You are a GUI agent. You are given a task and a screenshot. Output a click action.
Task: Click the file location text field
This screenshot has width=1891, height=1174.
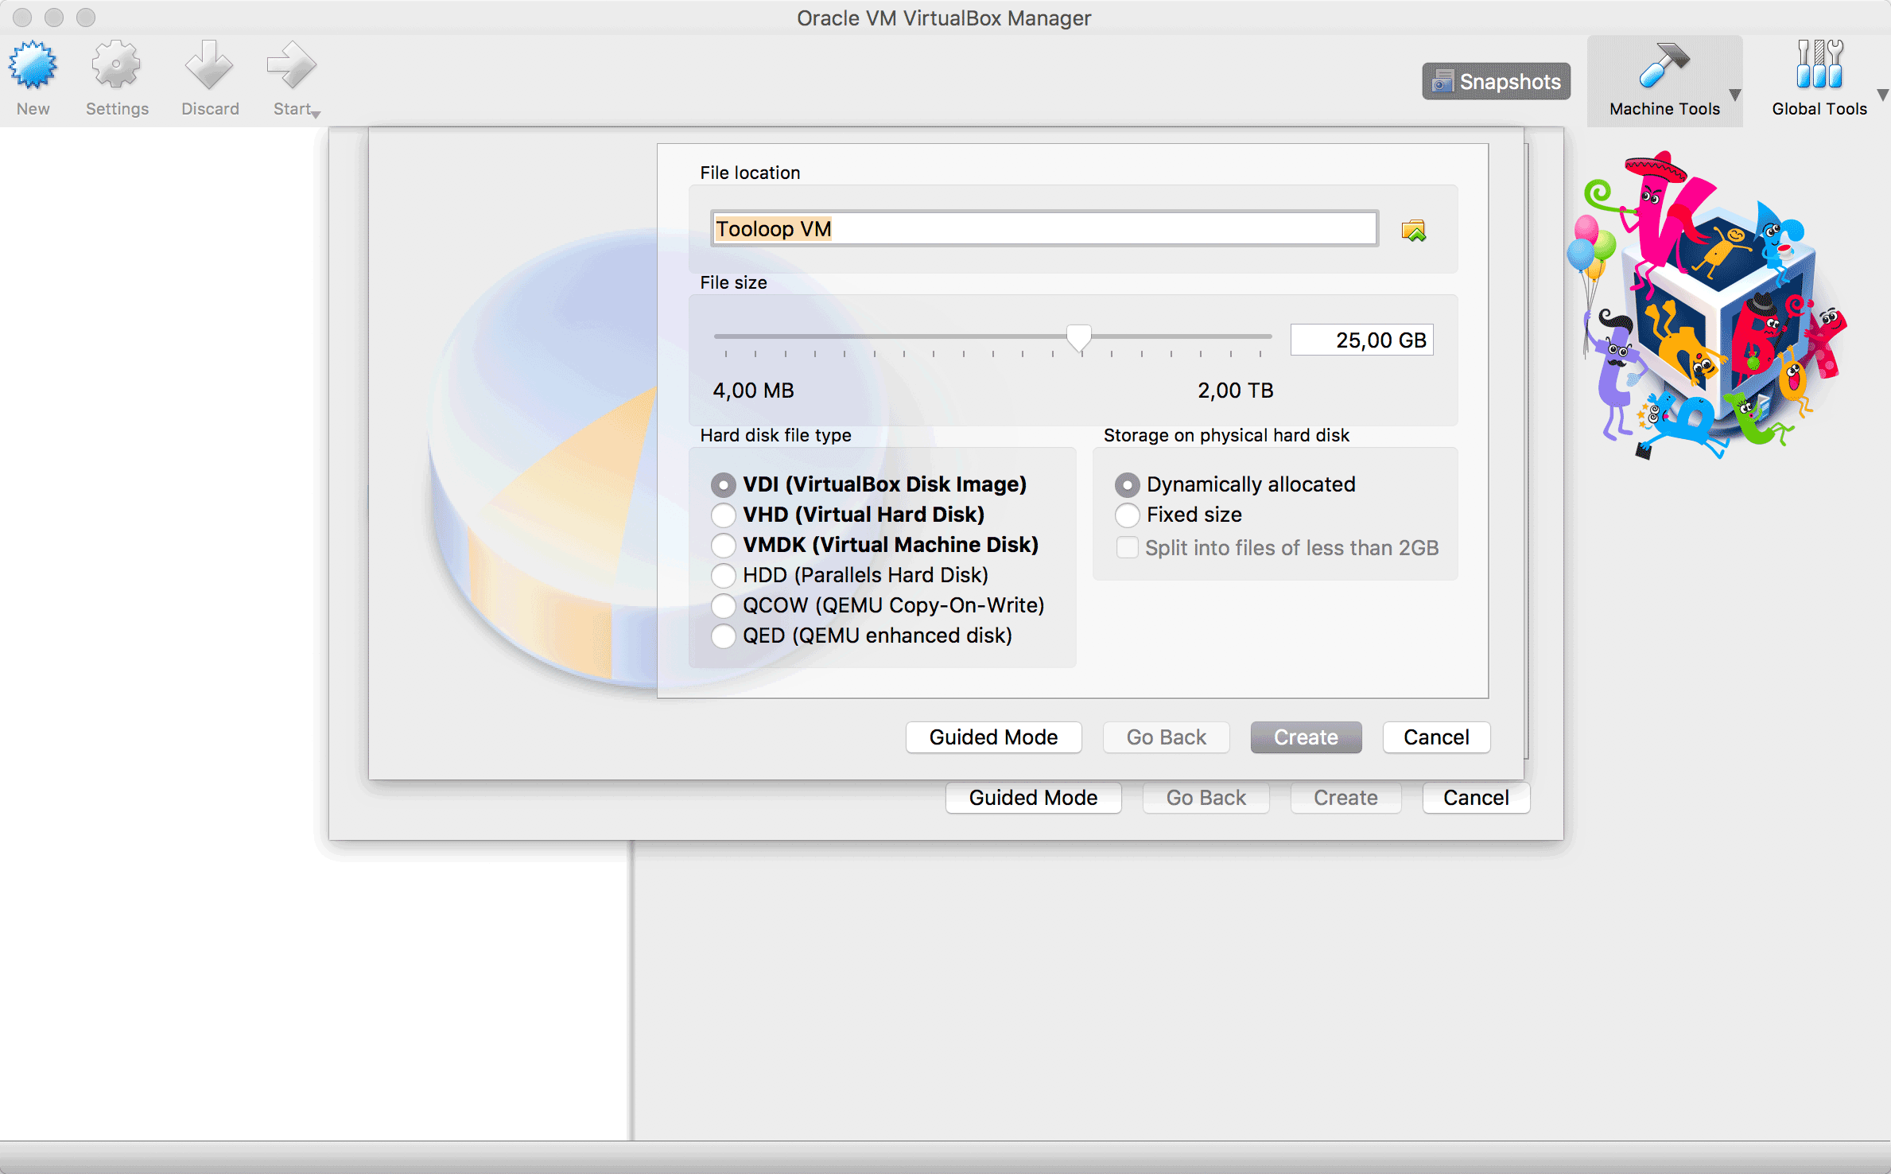[x=1044, y=229]
